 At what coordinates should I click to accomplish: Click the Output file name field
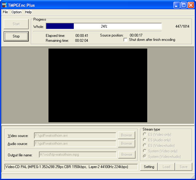(78, 155)
